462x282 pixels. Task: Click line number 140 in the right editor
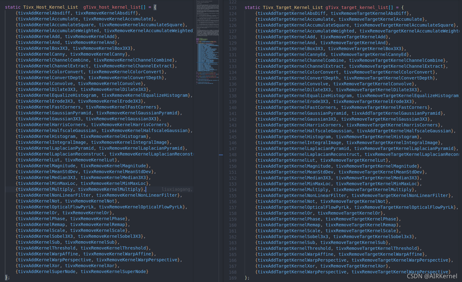[233, 107]
